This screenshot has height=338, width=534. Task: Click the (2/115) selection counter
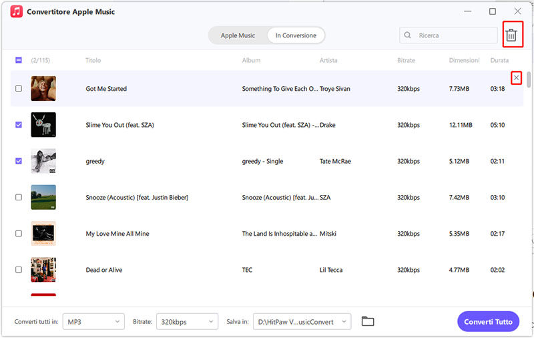(41, 60)
